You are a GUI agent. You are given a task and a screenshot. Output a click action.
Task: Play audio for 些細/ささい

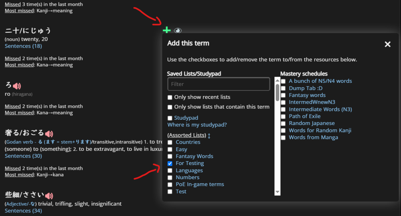pos(49,196)
